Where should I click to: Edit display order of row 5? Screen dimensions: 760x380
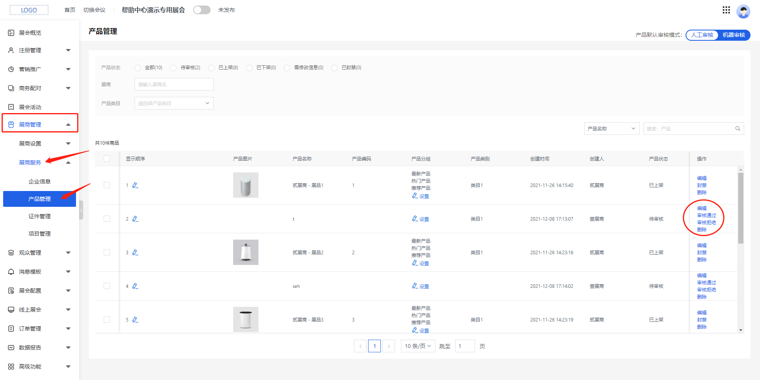click(x=135, y=320)
